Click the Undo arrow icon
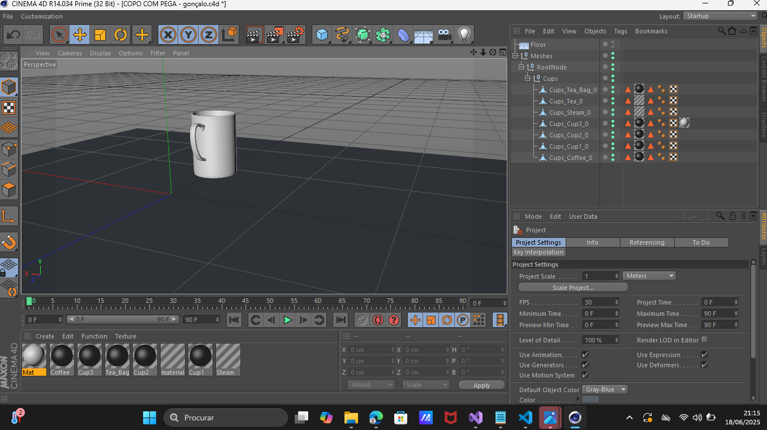767x430 pixels. [x=13, y=35]
